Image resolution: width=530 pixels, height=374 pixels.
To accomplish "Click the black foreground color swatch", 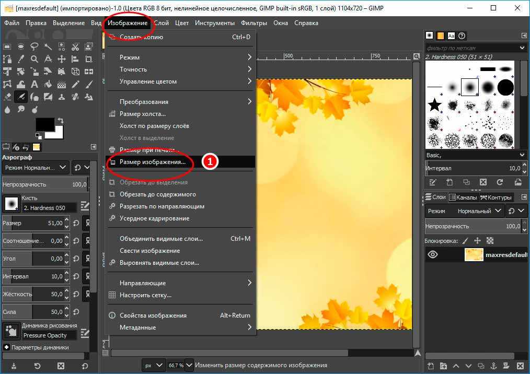I will coord(45,124).
